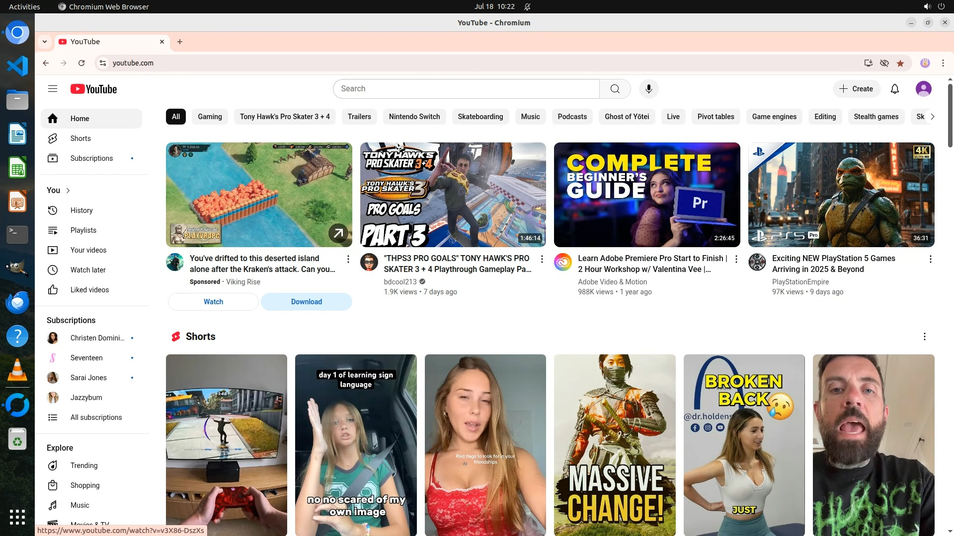Select the Gaming category chip
The height and width of the screenshot is (536, 954).
pyautogui.click(x=210, y=117)
